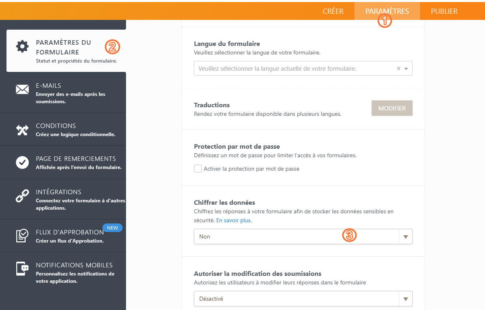Open the Autoriser la modification dropdown
This screenshot has height=310, width=485.
tap(303, 299)
